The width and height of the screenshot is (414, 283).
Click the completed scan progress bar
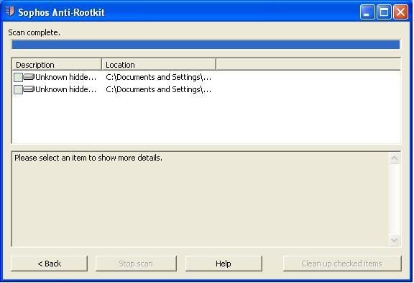click(206, 45)
